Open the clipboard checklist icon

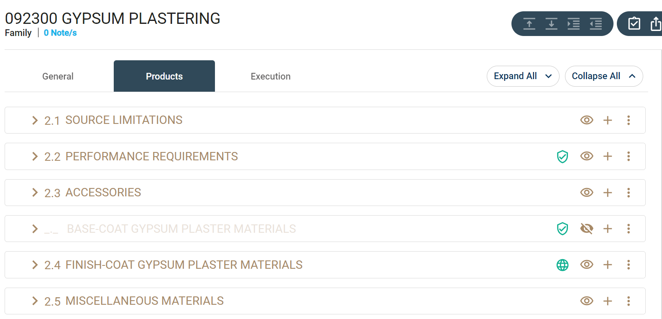(x=634, y=24)
